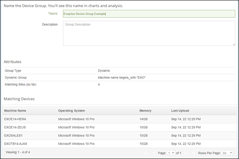Open the Page number dropdown
239x159 pixels.
tap(171, 153)
